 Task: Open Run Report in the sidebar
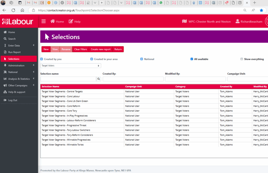pos(14,52)
